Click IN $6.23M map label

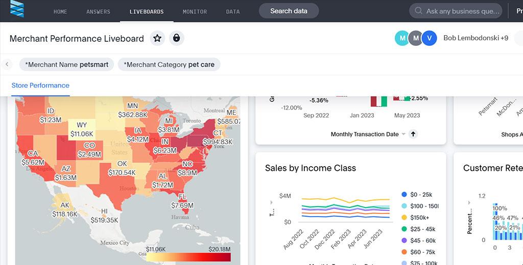165,146
